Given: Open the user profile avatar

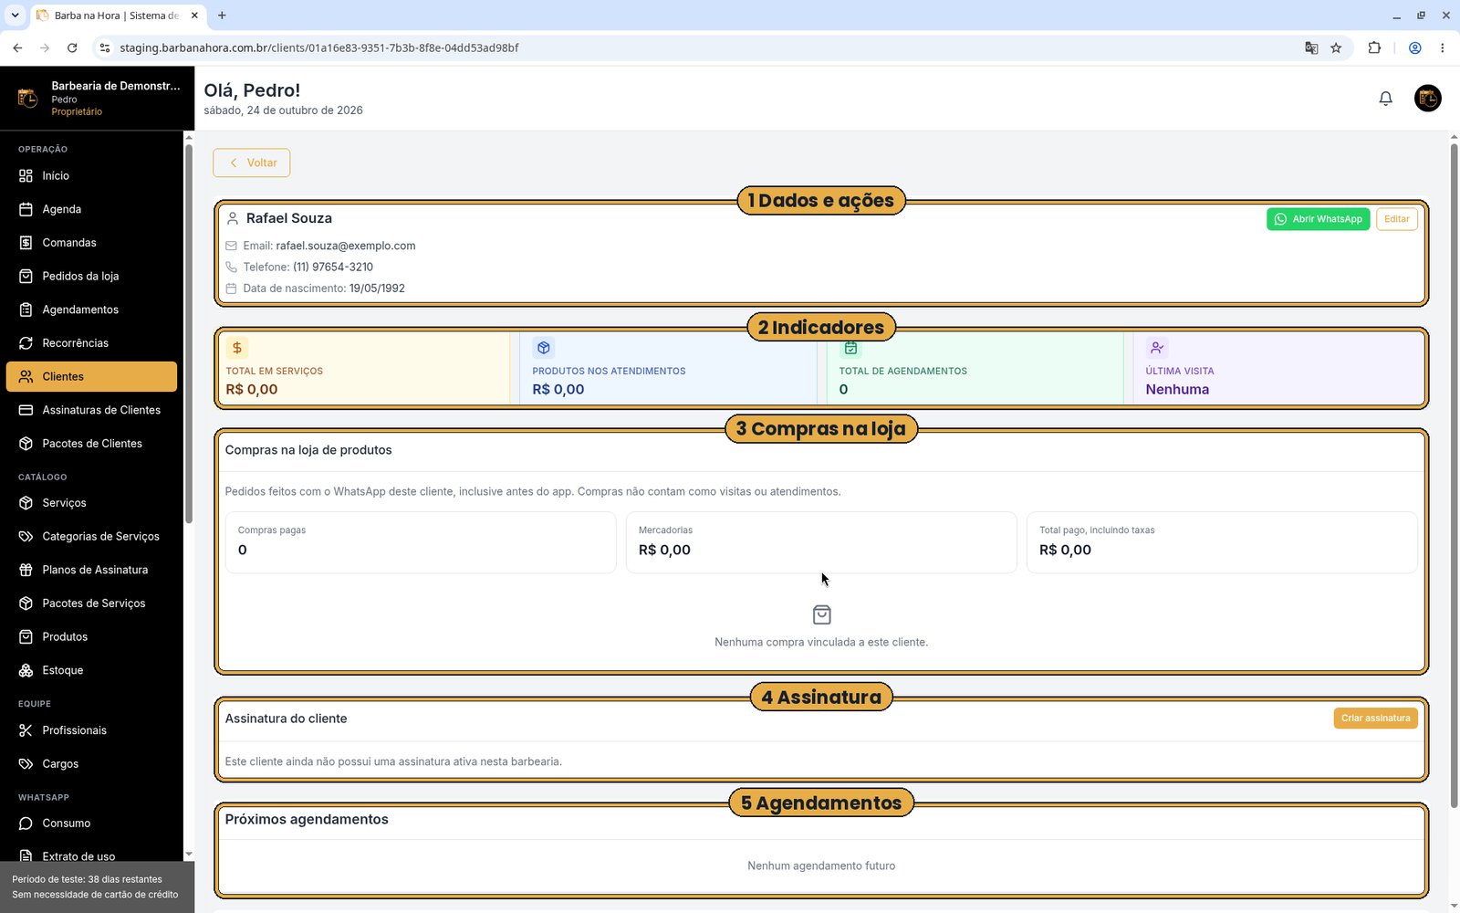Looking at the screenshot, I should [x=1427, y=99].
